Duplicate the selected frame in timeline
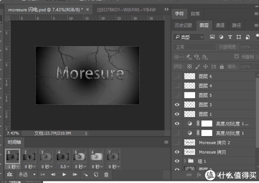Image resolution: width=259 pixels, height=183 pixels. point(95,174)
